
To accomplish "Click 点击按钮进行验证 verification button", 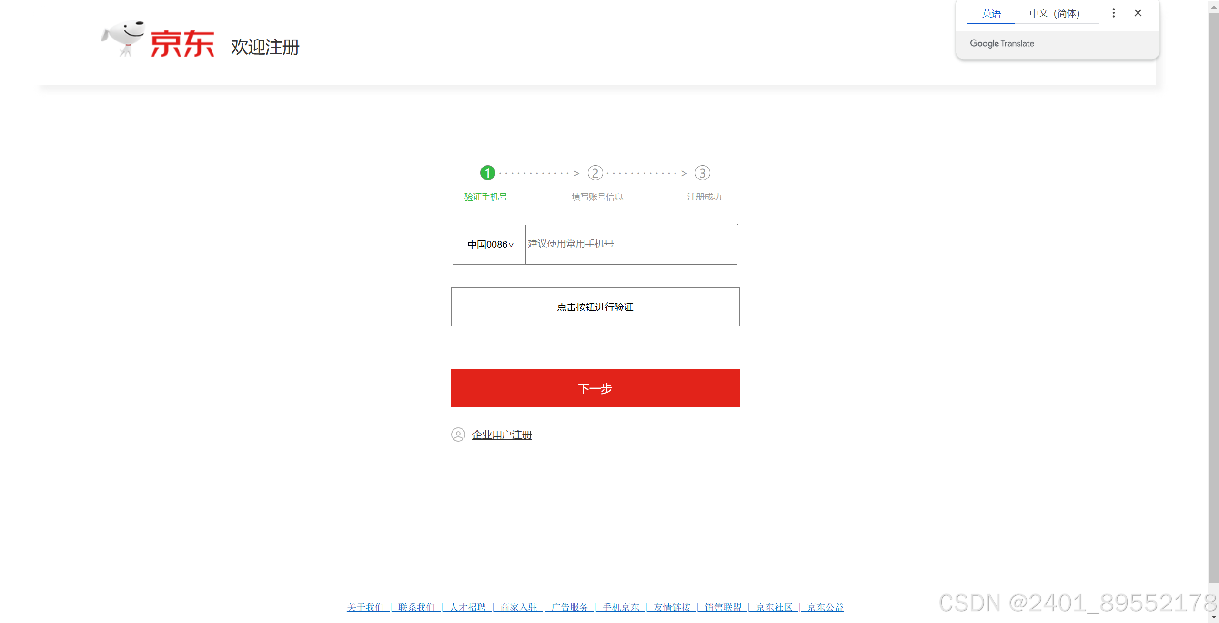I will click(595, 307).
